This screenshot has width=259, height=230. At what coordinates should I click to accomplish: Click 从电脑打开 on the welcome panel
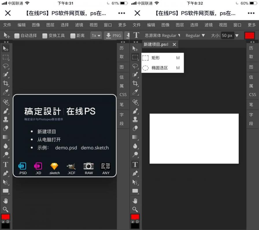click(49, 139)
